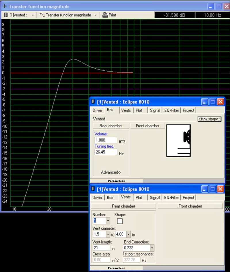Screen dimensions: 230x272
Task: Click the Rear chamber button in the Vents window
Action: point(124,206)
